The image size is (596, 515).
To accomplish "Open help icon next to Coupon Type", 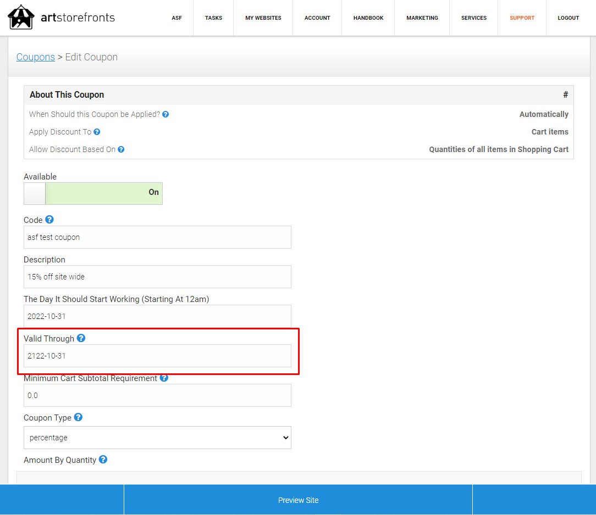I will click(78, 417).
